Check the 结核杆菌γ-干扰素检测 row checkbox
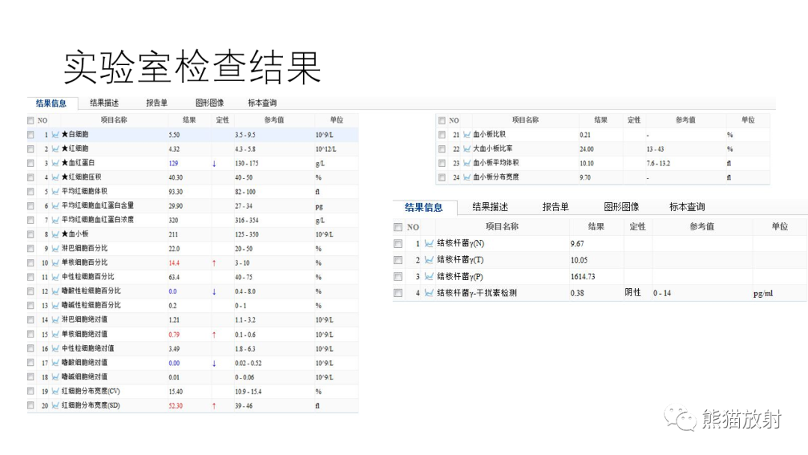Image resolution: width=808 pixels, height=455 pixels. pos(398,293)
